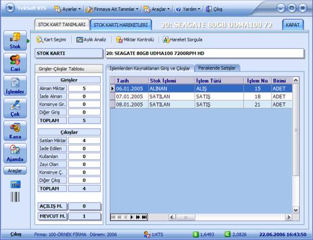This screenshot has width=313, height=240.
Task: Click the Tarih column header
Action: [x=132, y=81]
